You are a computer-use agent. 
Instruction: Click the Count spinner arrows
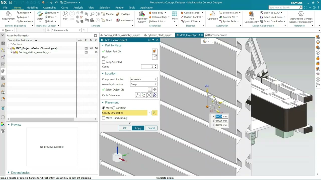pyautogui.click(x=155, y=66)
